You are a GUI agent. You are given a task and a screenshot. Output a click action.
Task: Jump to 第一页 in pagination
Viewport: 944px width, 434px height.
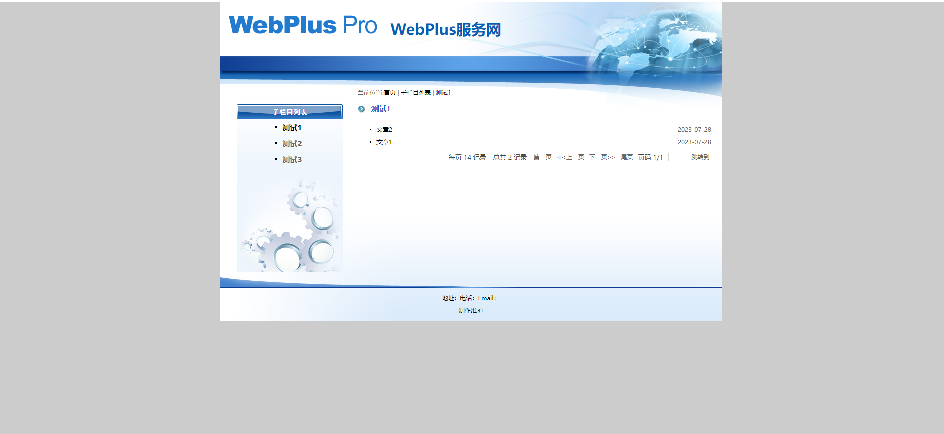(542, 157)
